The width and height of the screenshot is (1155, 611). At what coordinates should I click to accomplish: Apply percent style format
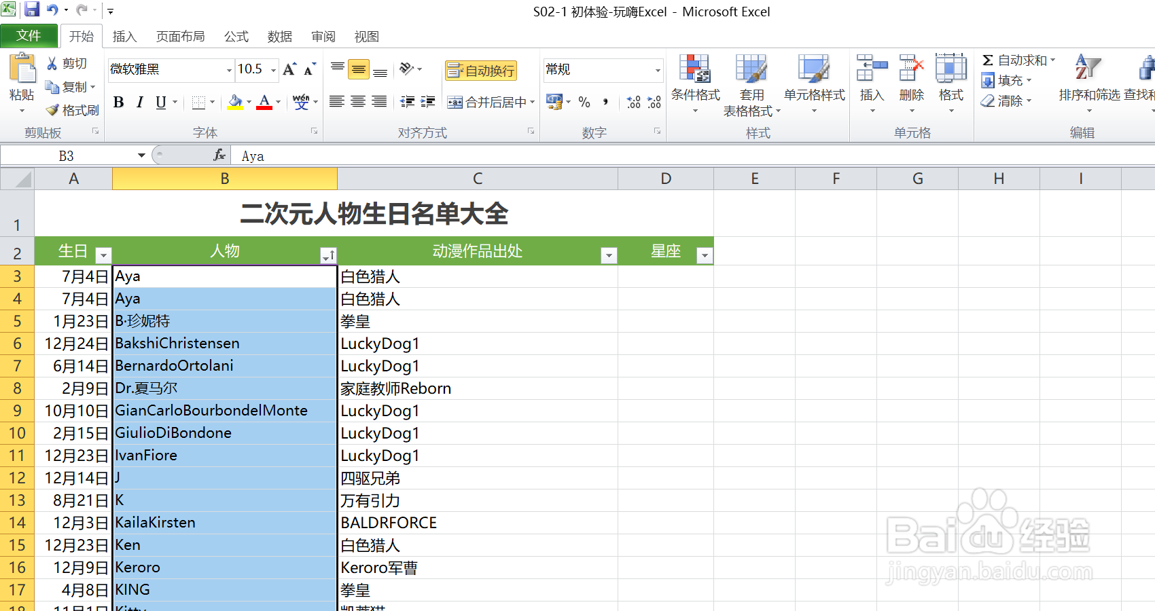[x=584, y=102]
